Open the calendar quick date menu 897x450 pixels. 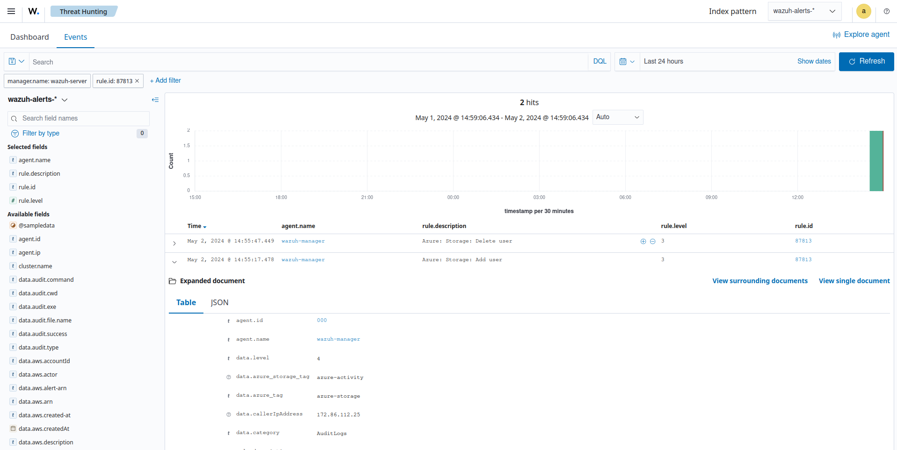click(627, 62)
